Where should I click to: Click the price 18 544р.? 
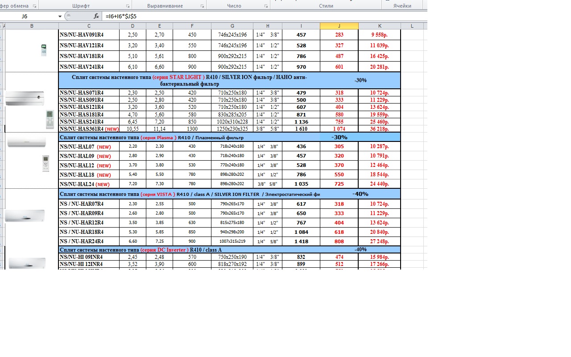point(380,174)
